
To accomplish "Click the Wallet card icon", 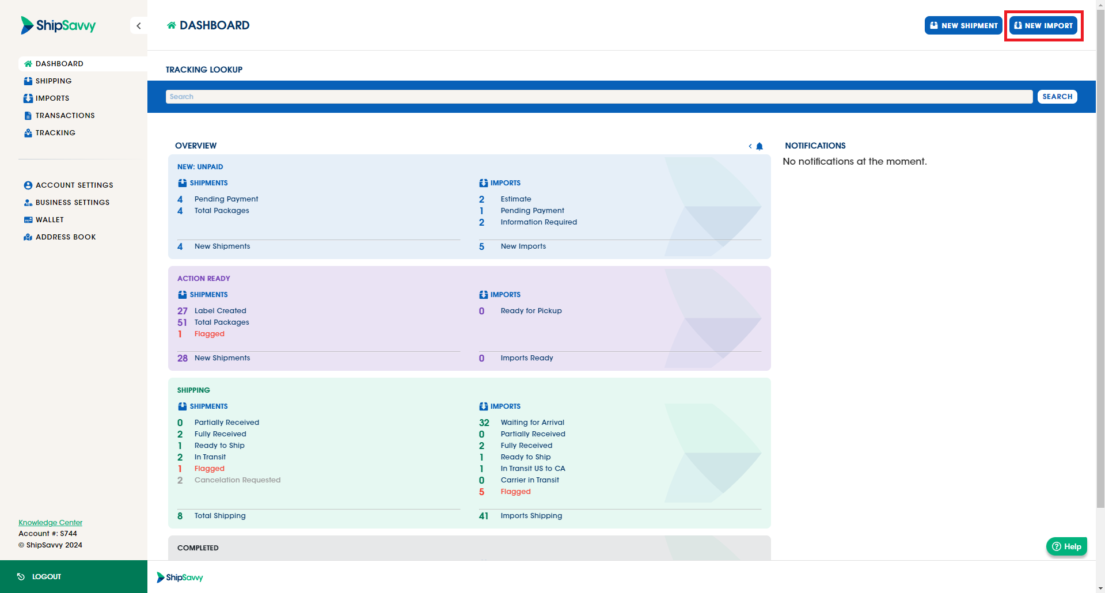I will [28, 220].
